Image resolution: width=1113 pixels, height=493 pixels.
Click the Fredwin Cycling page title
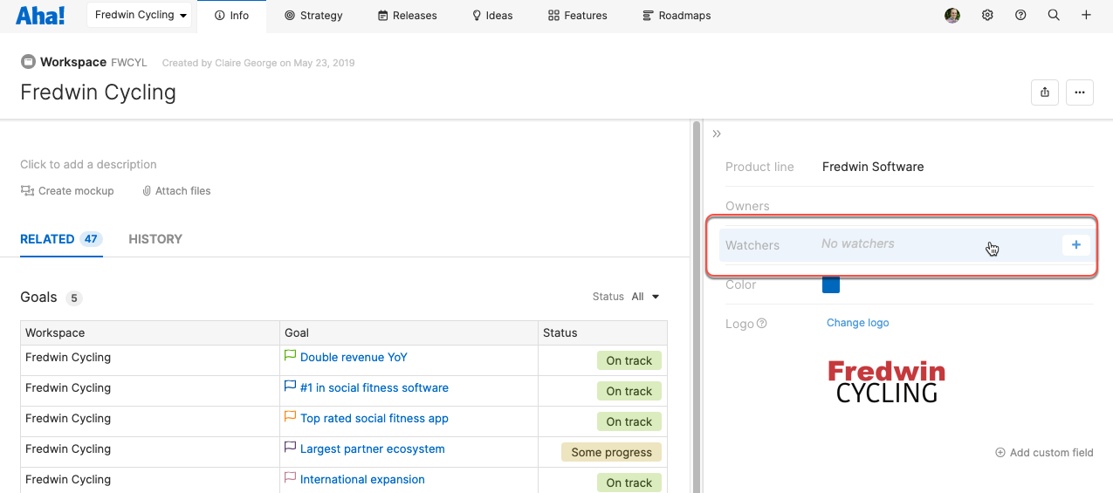pos(98,92)
